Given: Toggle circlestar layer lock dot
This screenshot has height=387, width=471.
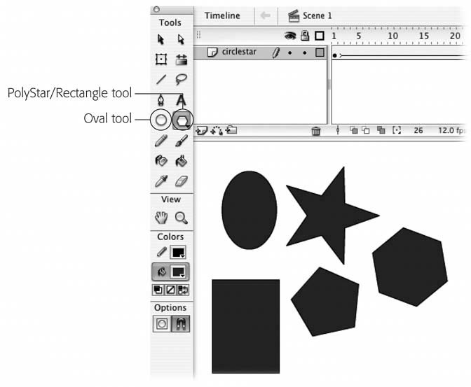Looking at the screenshot, I should coord(305,52).
